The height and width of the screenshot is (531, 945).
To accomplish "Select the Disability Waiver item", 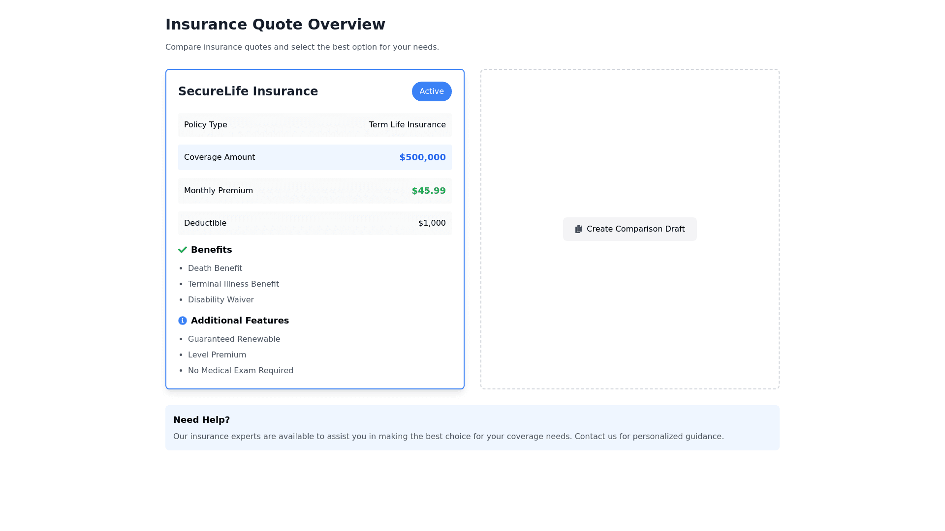I will (x=221, y=300).
